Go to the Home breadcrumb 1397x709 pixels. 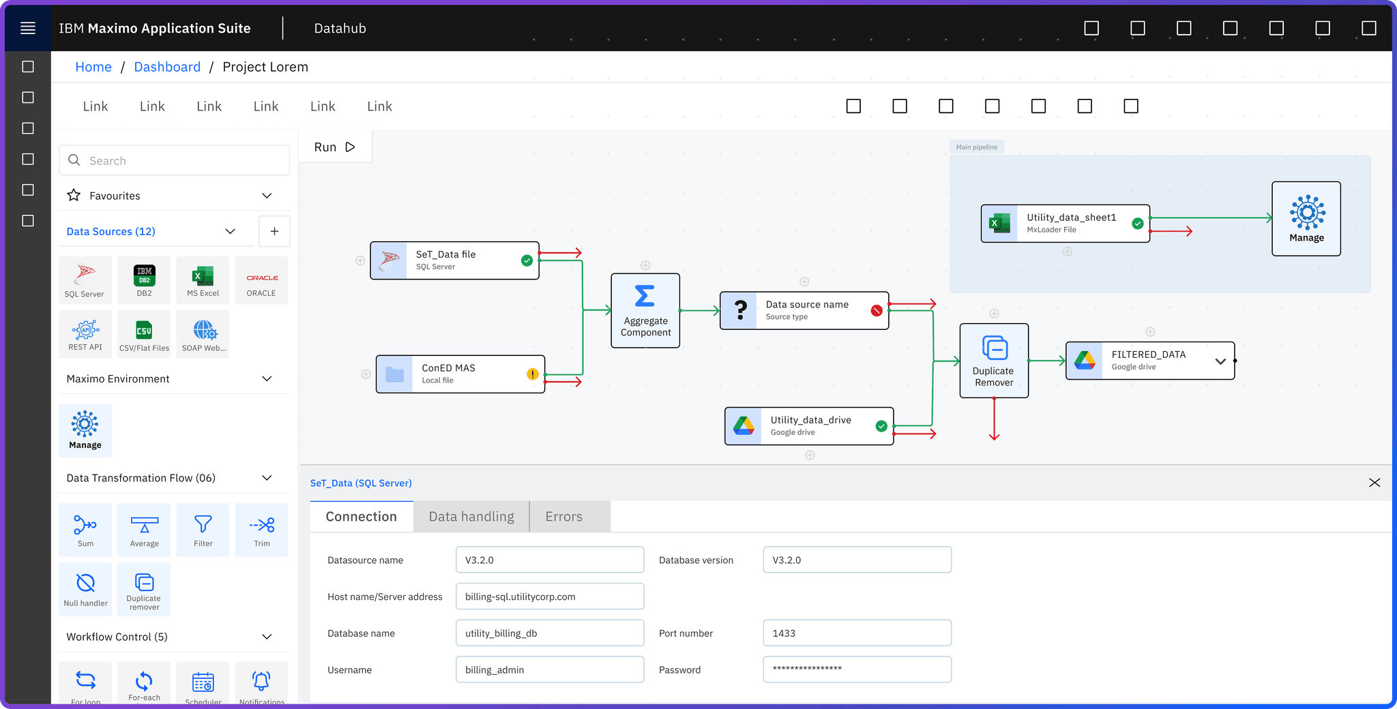coord(93,67)
